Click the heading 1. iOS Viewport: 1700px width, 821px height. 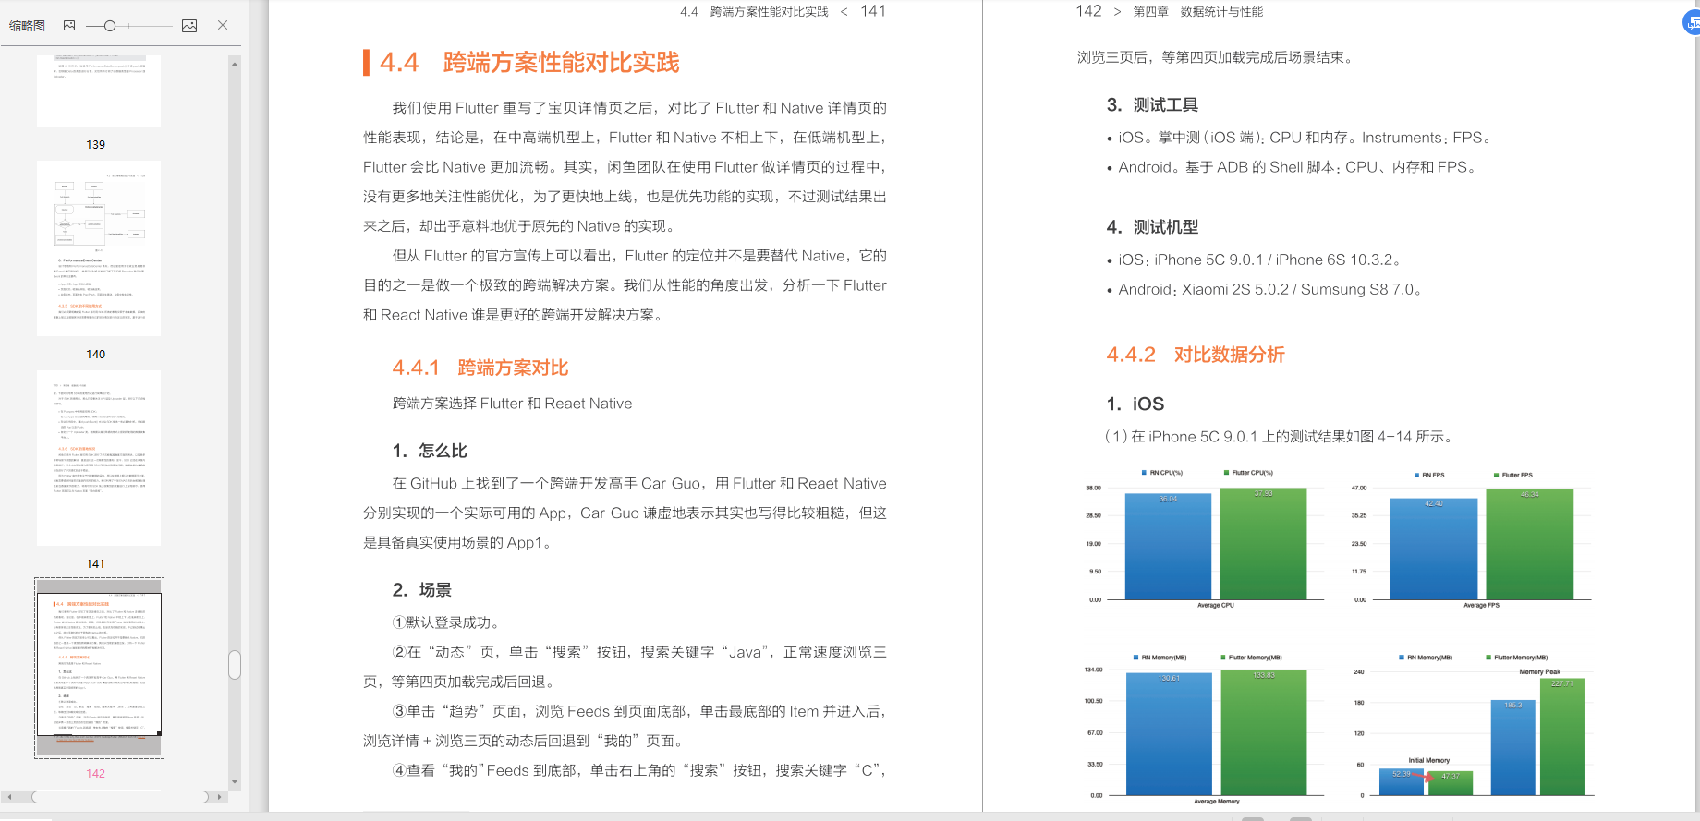coord(1135,404)
